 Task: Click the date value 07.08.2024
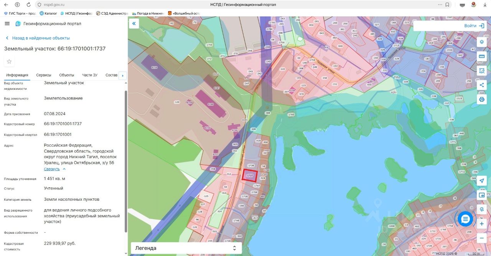(55, 114)
